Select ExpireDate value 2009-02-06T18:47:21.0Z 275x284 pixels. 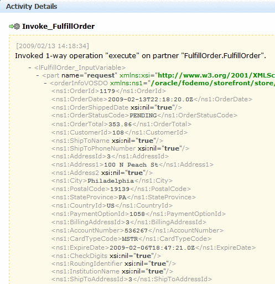coord(152,248)
